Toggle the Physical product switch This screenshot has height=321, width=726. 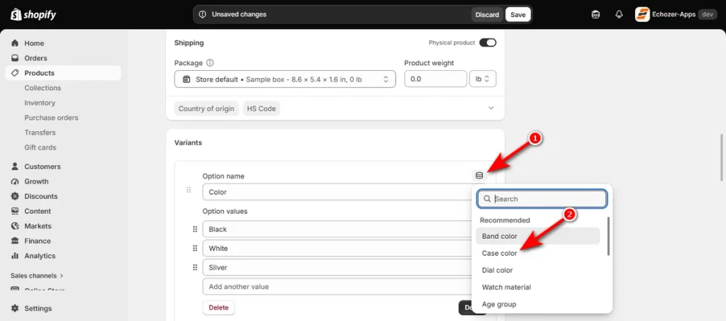pos(488,43)
